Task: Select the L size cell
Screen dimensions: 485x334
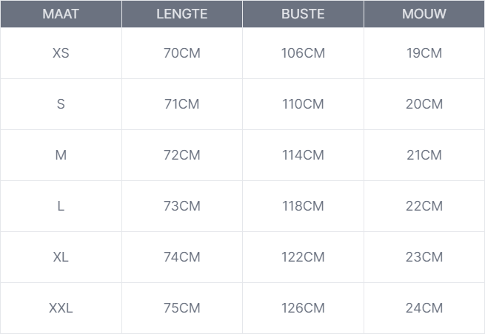Action: coord(61,206)
